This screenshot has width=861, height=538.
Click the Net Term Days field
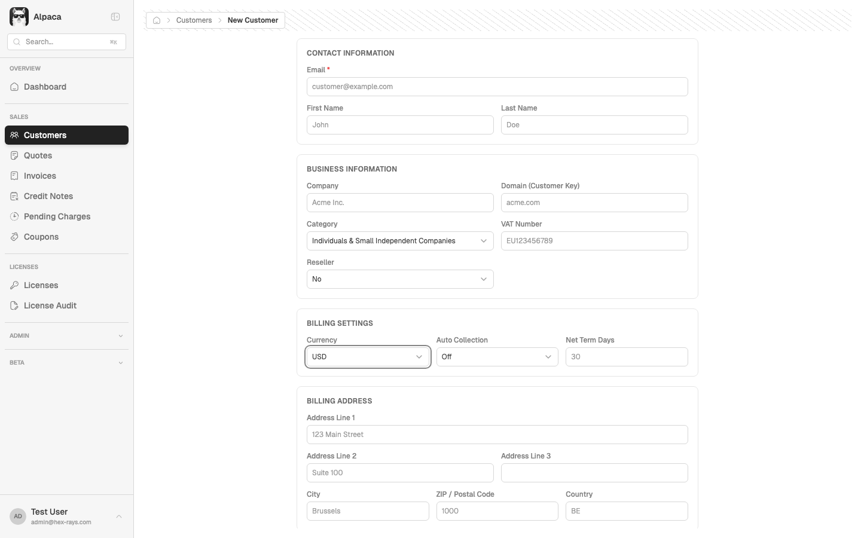coord(627,357)
